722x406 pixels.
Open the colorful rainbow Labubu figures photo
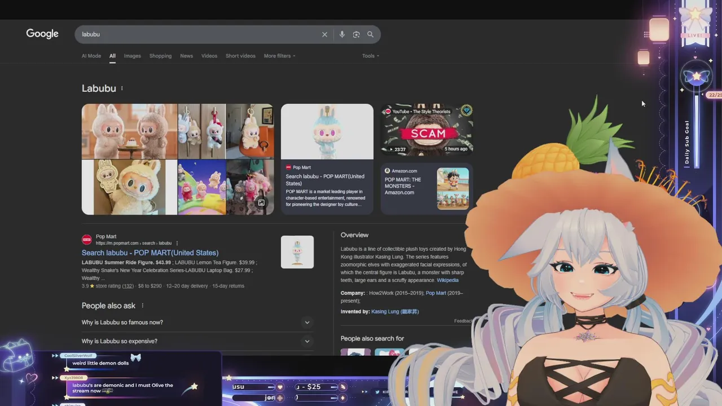(x=202, y=187)
